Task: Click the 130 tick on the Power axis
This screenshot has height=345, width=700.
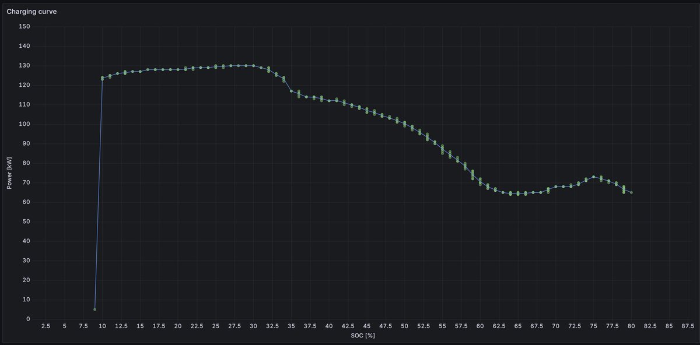Action: click(x=24, y=66)
